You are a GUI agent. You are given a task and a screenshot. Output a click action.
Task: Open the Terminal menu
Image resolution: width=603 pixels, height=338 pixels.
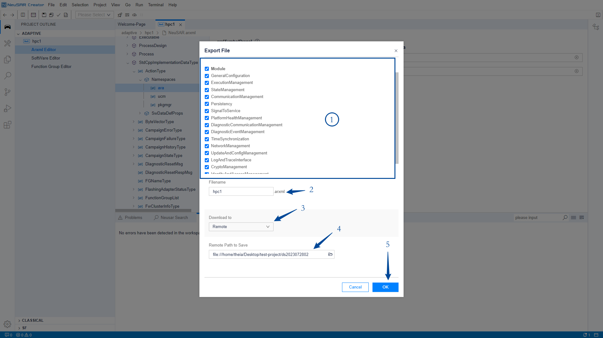click(x=156, y=5)
